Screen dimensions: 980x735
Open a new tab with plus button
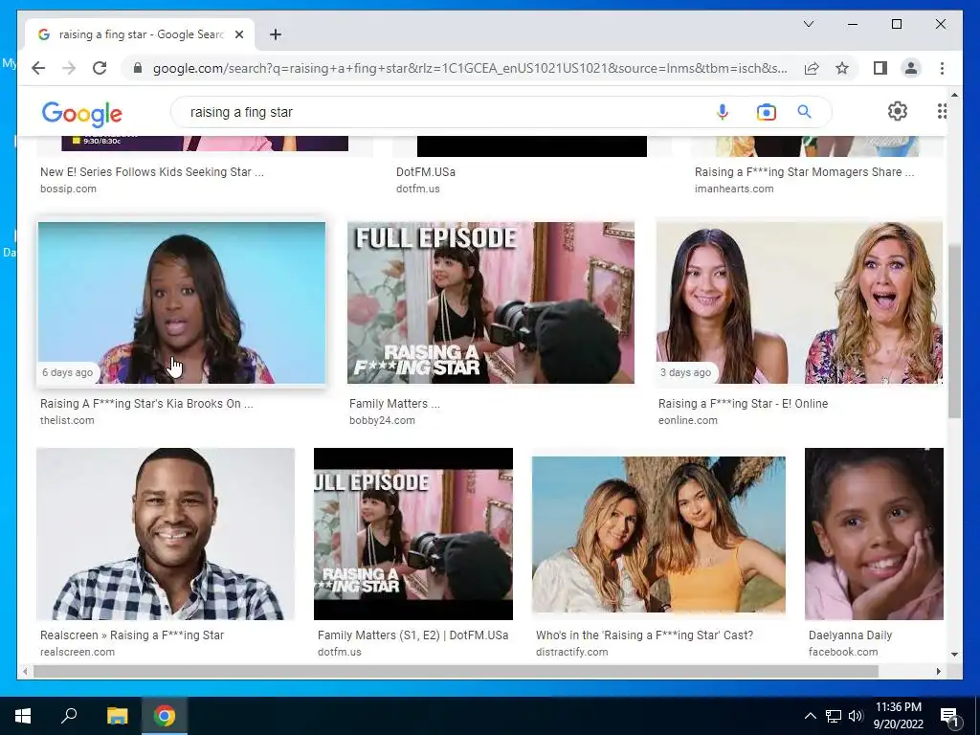pos(275,34)
